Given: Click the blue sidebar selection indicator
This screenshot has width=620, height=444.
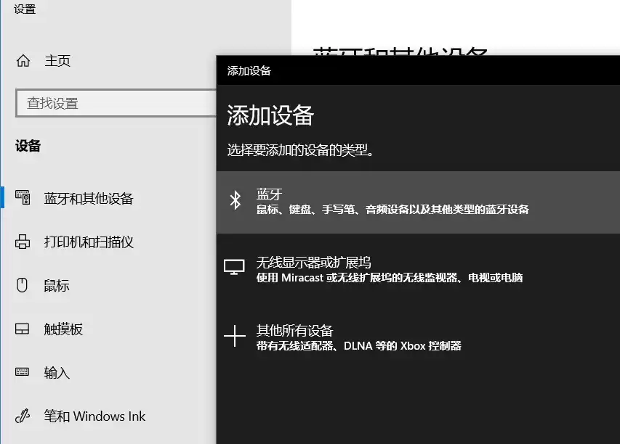Looking at the screenshot, I should 2,198.
